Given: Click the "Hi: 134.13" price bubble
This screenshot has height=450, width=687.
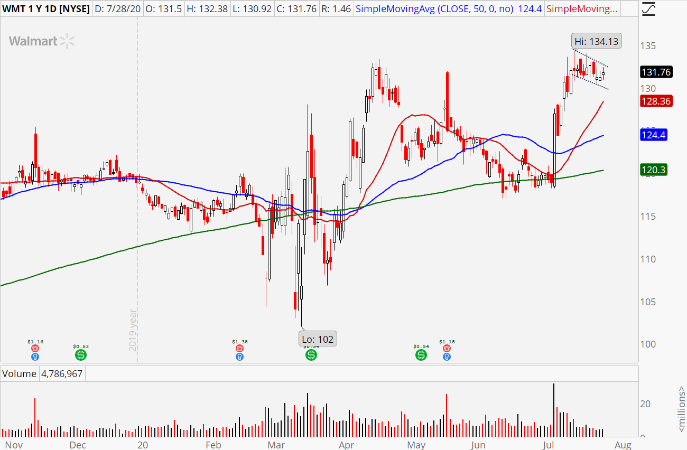Looking at the screenshot, I should (596, 41).
